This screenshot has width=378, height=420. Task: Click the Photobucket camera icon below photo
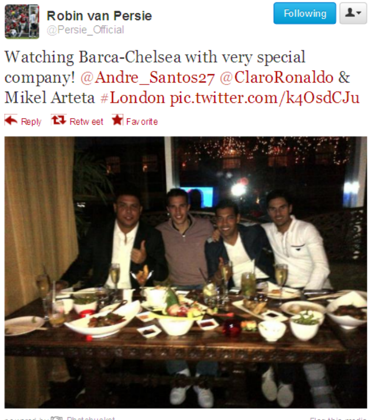[x=57, y=418]
